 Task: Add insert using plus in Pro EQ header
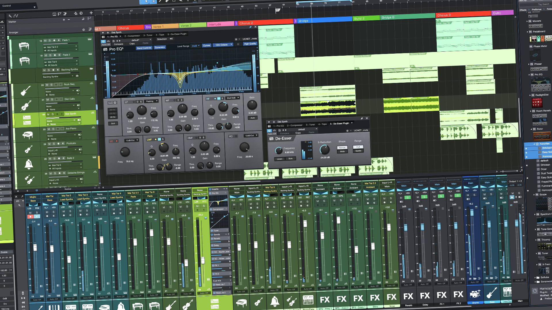pyautogui.click(x=108, y=32)
